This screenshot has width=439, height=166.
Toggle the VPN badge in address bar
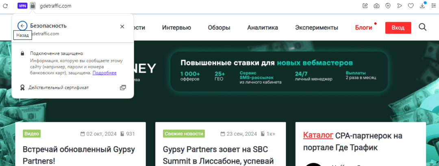[22, 6]
